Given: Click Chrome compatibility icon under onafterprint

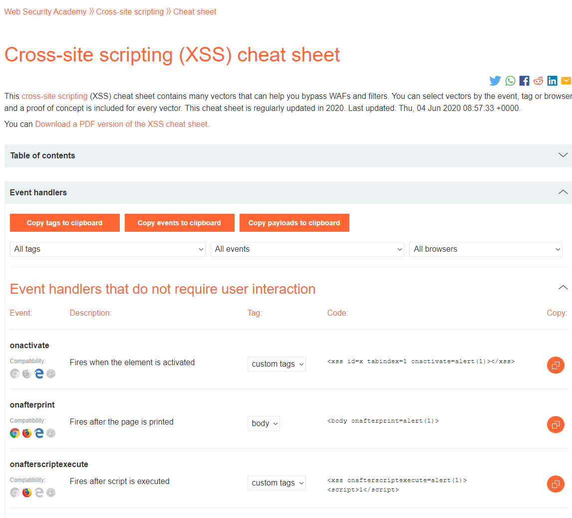Looking at the screenshot, I should (x=15, y=433).
